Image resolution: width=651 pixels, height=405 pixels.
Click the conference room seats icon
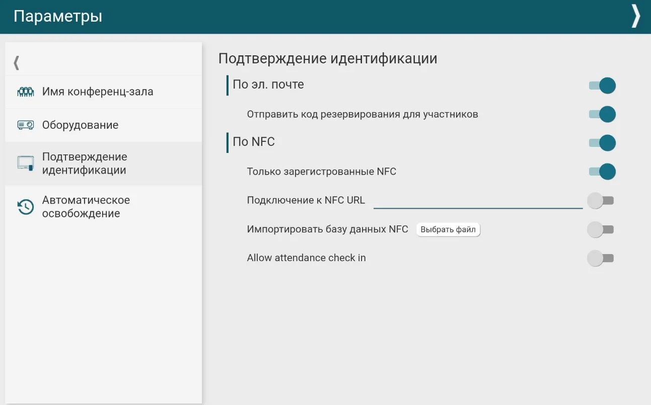[25, 92]
